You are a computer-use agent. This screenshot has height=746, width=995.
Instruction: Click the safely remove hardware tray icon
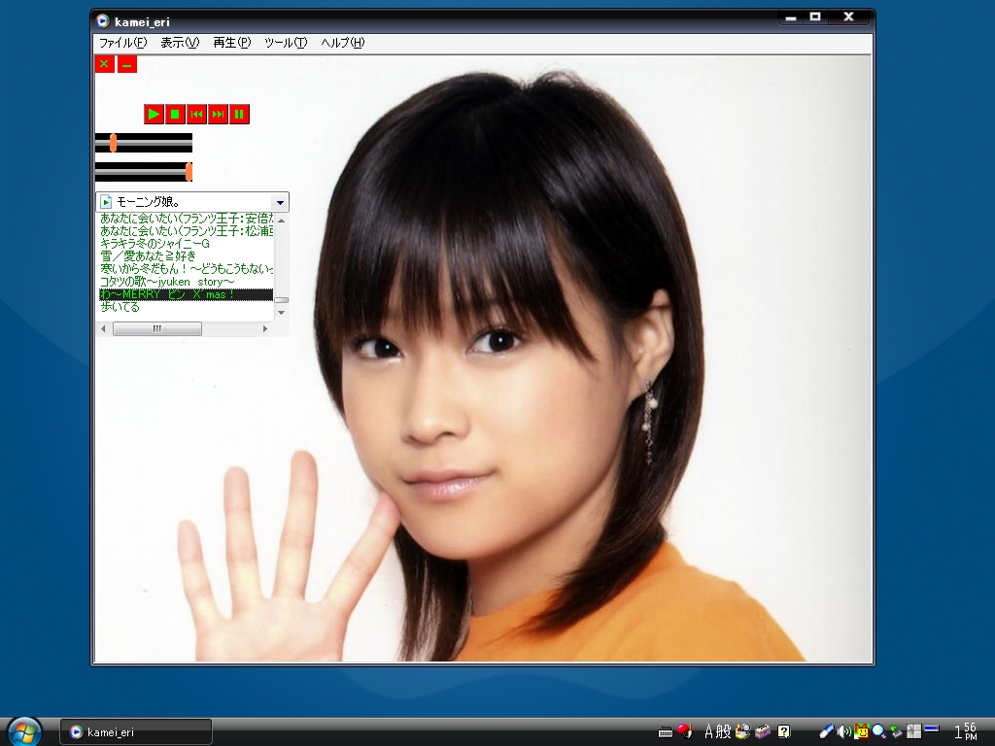coord(896,731)
